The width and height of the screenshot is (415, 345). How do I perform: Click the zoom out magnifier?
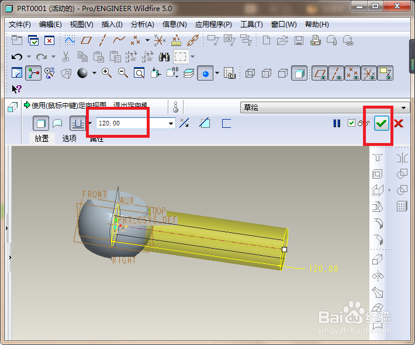(123, 73)
